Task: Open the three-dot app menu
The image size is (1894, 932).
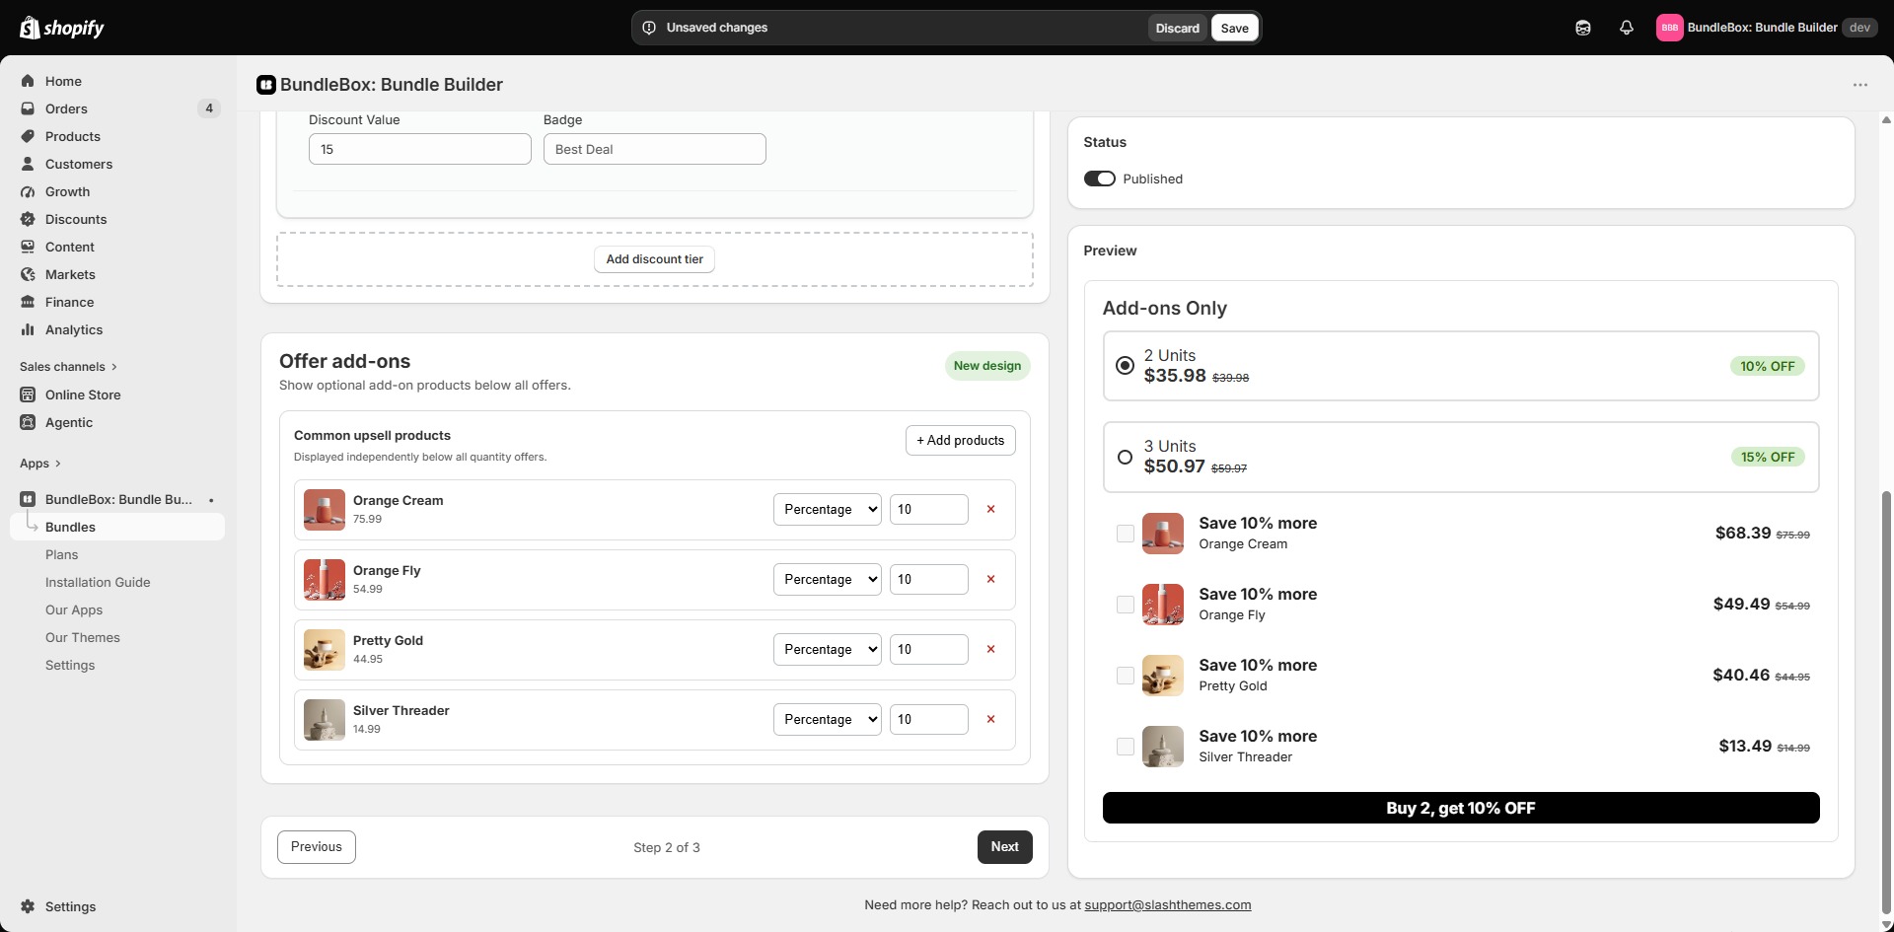Action: click(x=1860, y=85)
